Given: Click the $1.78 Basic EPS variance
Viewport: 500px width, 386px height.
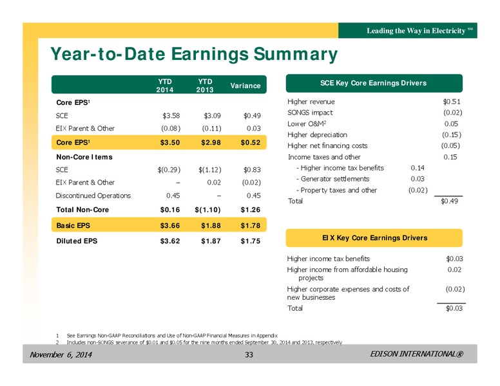Looking at the screenshot, I should (x=251, y=225).
